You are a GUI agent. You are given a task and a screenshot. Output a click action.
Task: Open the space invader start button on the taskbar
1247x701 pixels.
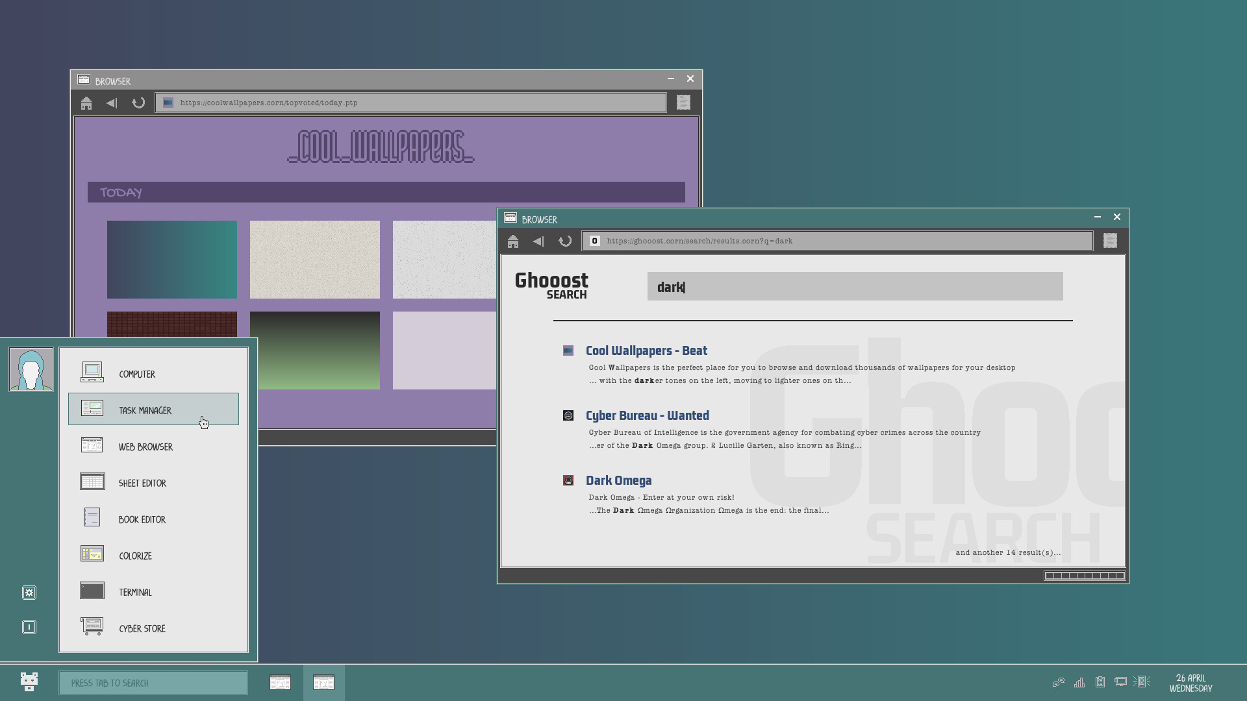pos(29,682)
